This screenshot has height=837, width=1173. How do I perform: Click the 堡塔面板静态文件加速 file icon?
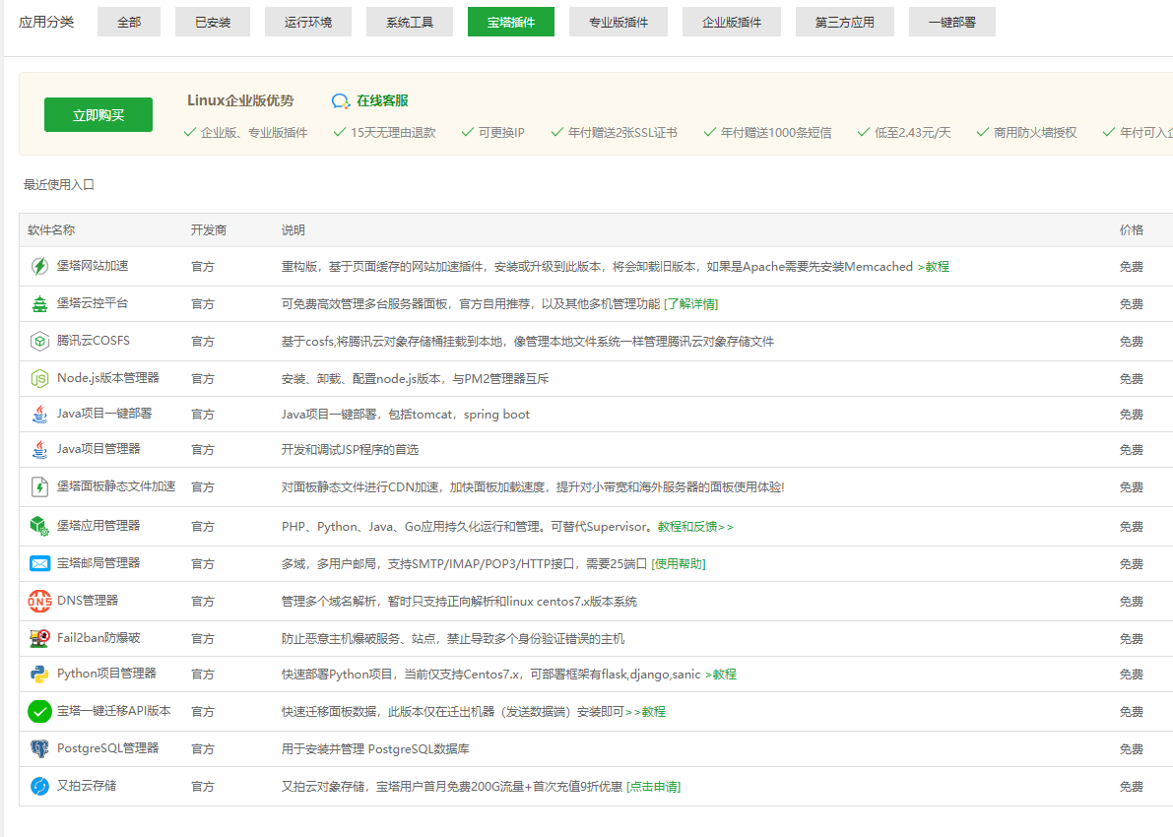(x=39, y=487)
